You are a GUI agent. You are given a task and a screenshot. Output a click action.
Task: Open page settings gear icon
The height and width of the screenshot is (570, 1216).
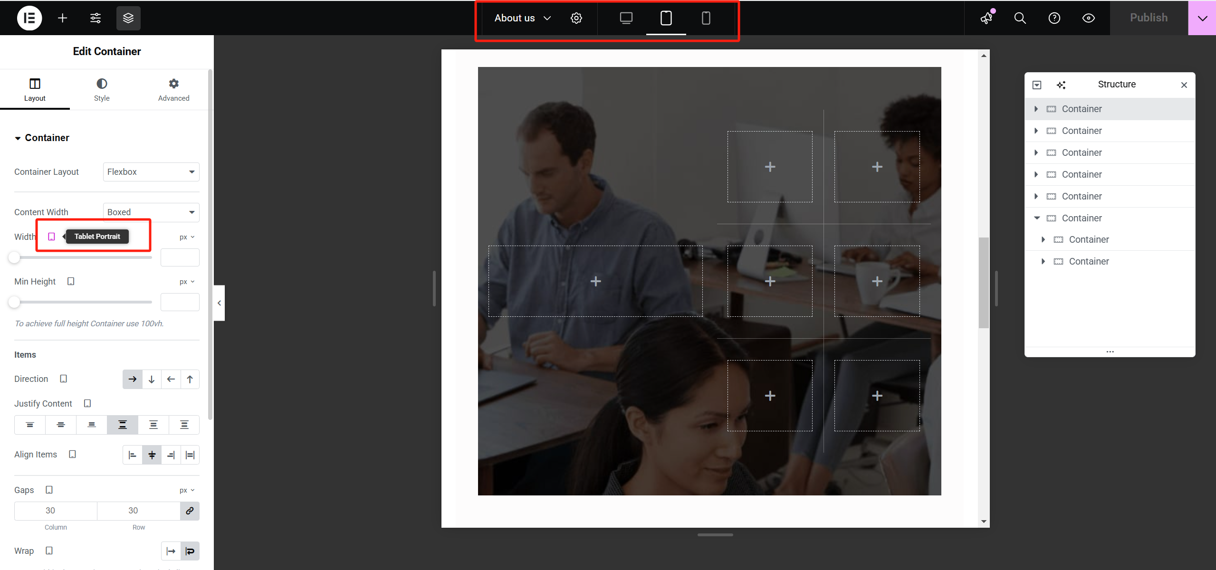pyautogui.click(x=576, y=18)
